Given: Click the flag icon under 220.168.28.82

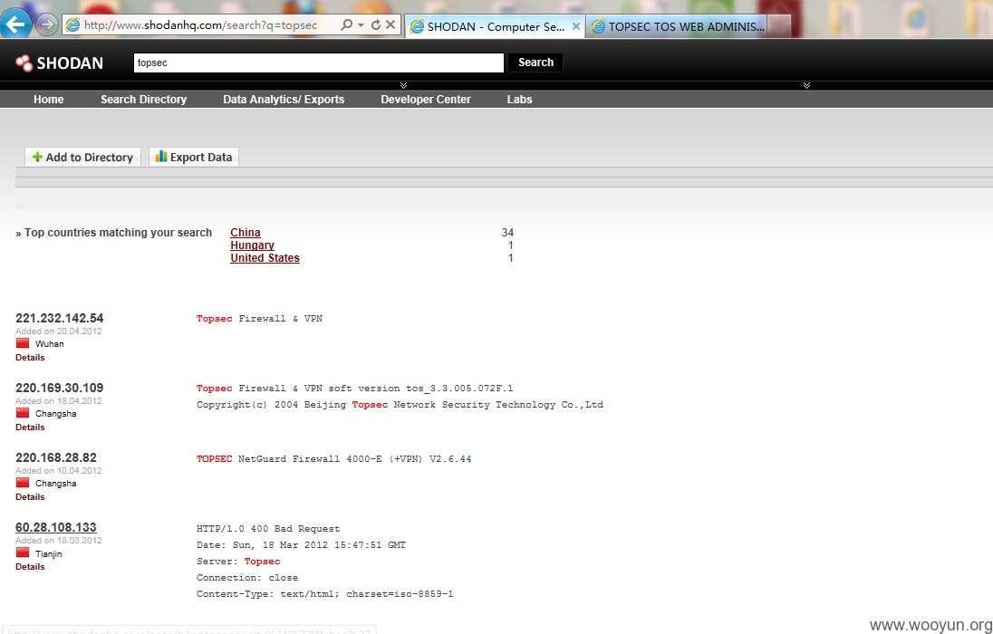Looking at the screenshot, I should (x=23, y=482).
